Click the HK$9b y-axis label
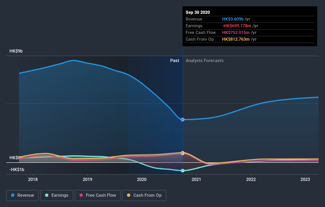This screenshot has height=207, width=325. (16, 51)
